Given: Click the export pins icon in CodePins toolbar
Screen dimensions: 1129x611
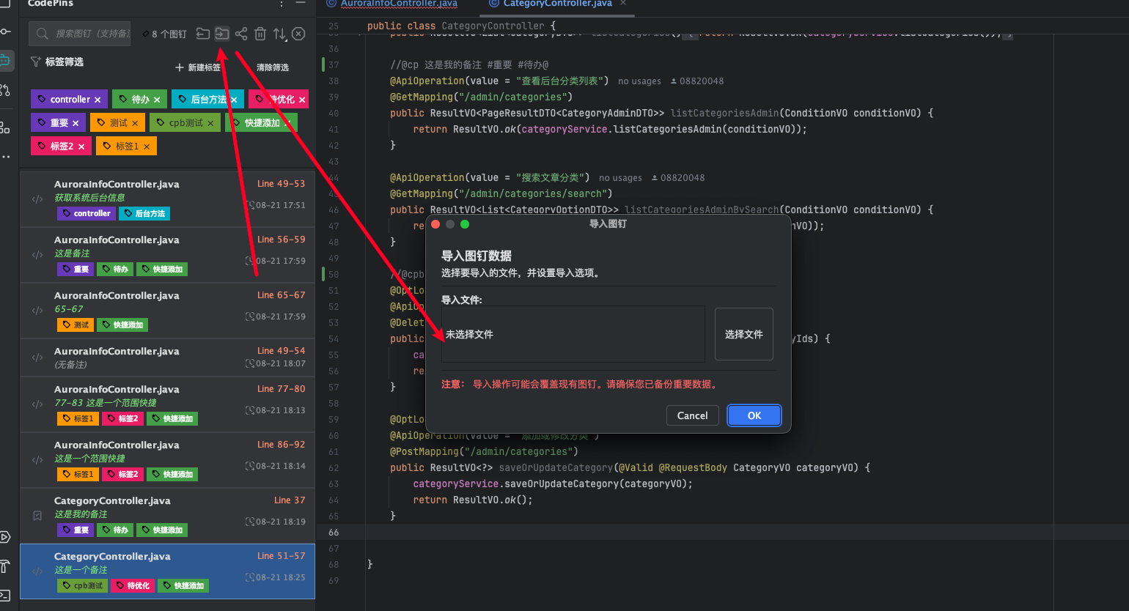Looking at the screenshot, I should coord(203,34).
